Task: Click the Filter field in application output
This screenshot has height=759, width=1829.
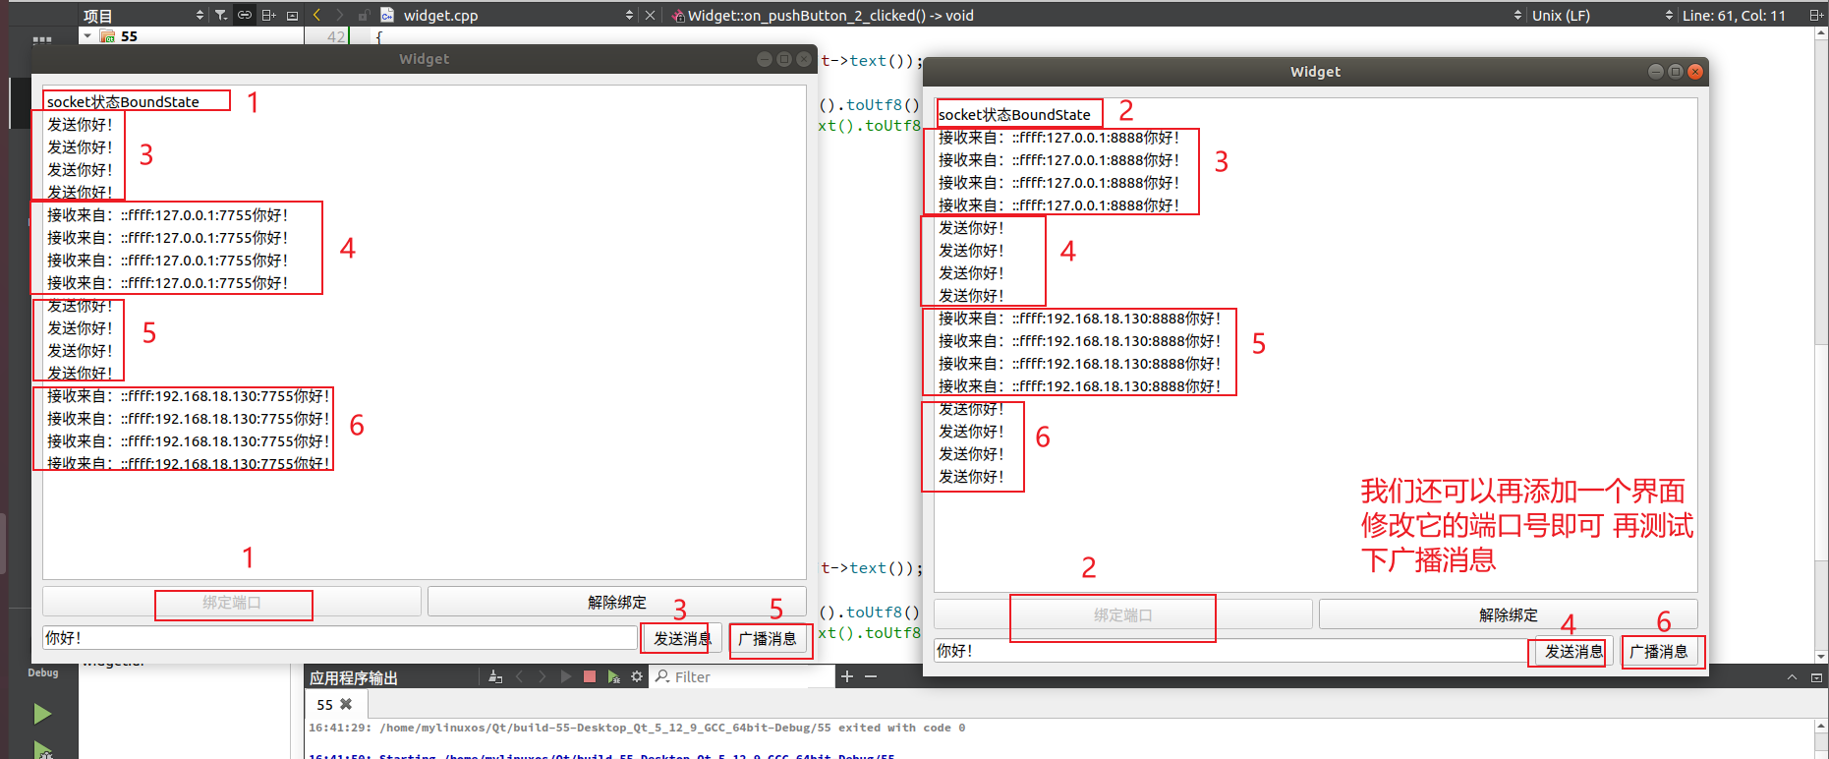Action: [x=741, y=676]
